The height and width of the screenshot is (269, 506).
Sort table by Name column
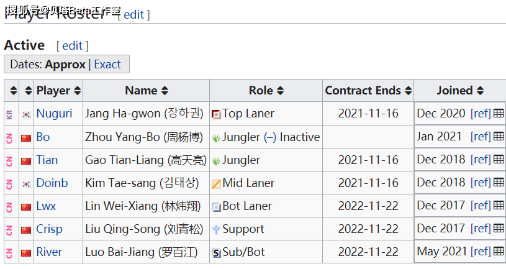click(165, 91)
